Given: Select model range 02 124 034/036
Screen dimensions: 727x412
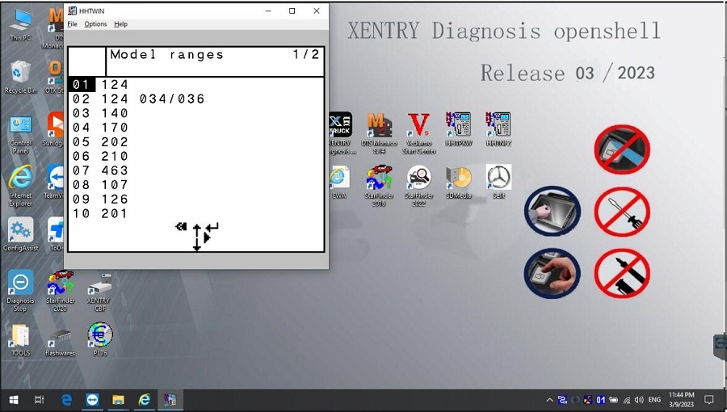Looking at the screenshot, I should point(139,99).
